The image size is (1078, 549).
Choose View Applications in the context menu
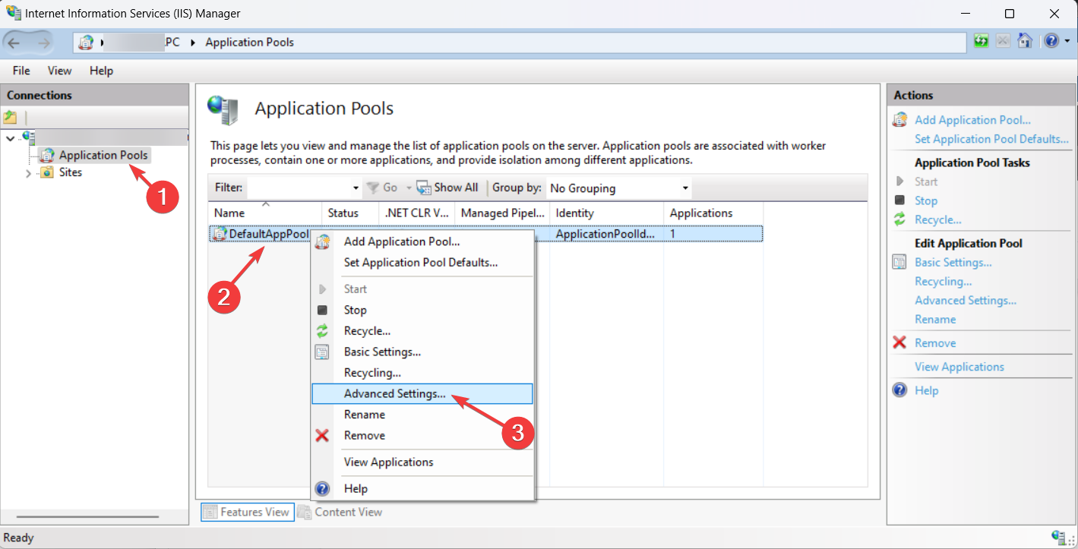pyautogui.click(x=422, y=462)
